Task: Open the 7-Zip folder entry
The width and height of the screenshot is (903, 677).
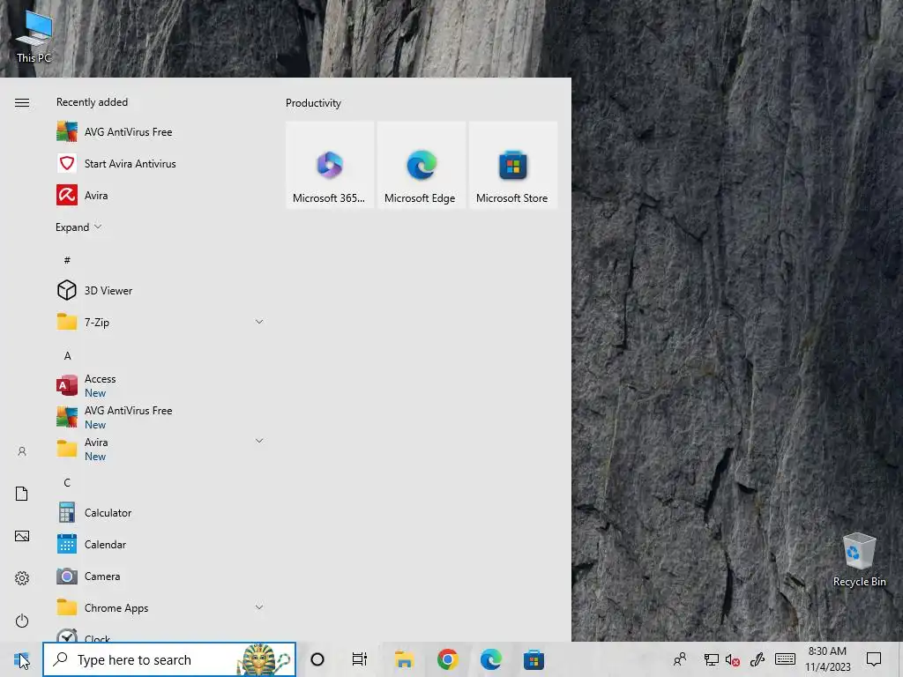Action: pos(159,322)
